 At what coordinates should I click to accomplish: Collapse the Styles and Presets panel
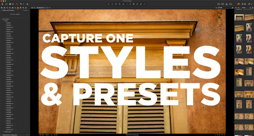click(x=1, y=10)
